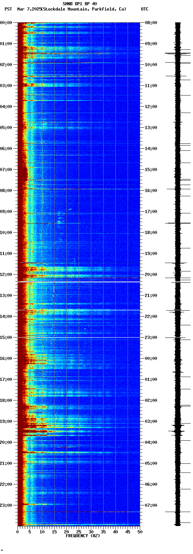Image resolution: width=193 pixels, height=554 pixels.
Task: Click the 00:00 PST time label
Action: tap(6, 23)
